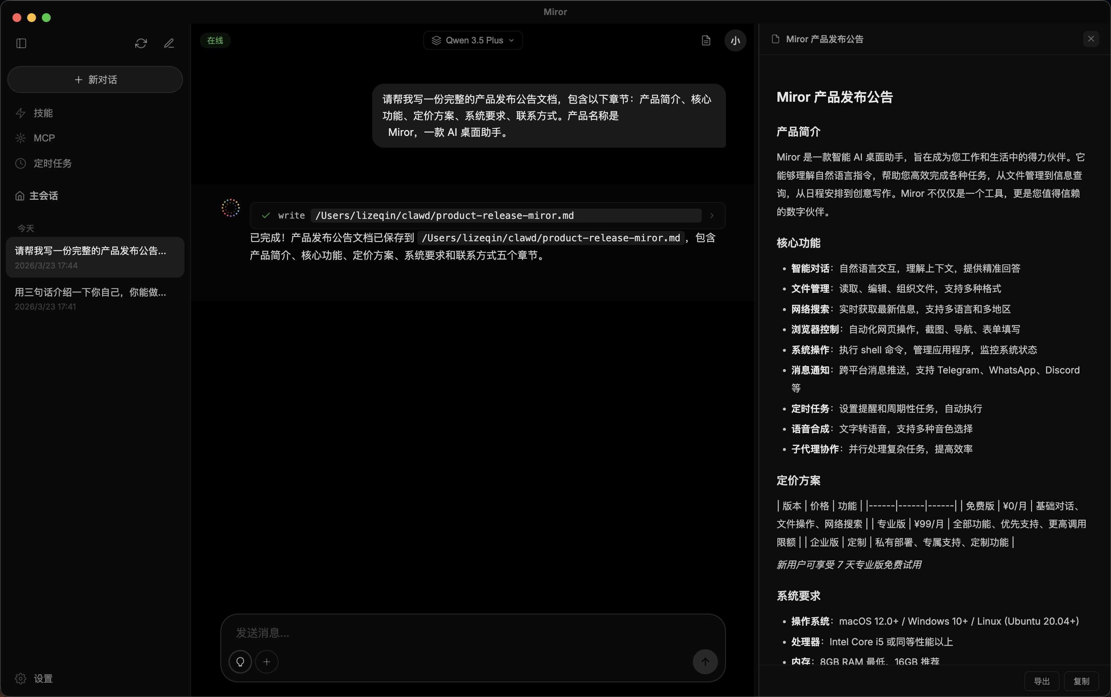1111x697 pixels.
Task: Expand the write tool call chevron
Action: click(x=712, y=215)
